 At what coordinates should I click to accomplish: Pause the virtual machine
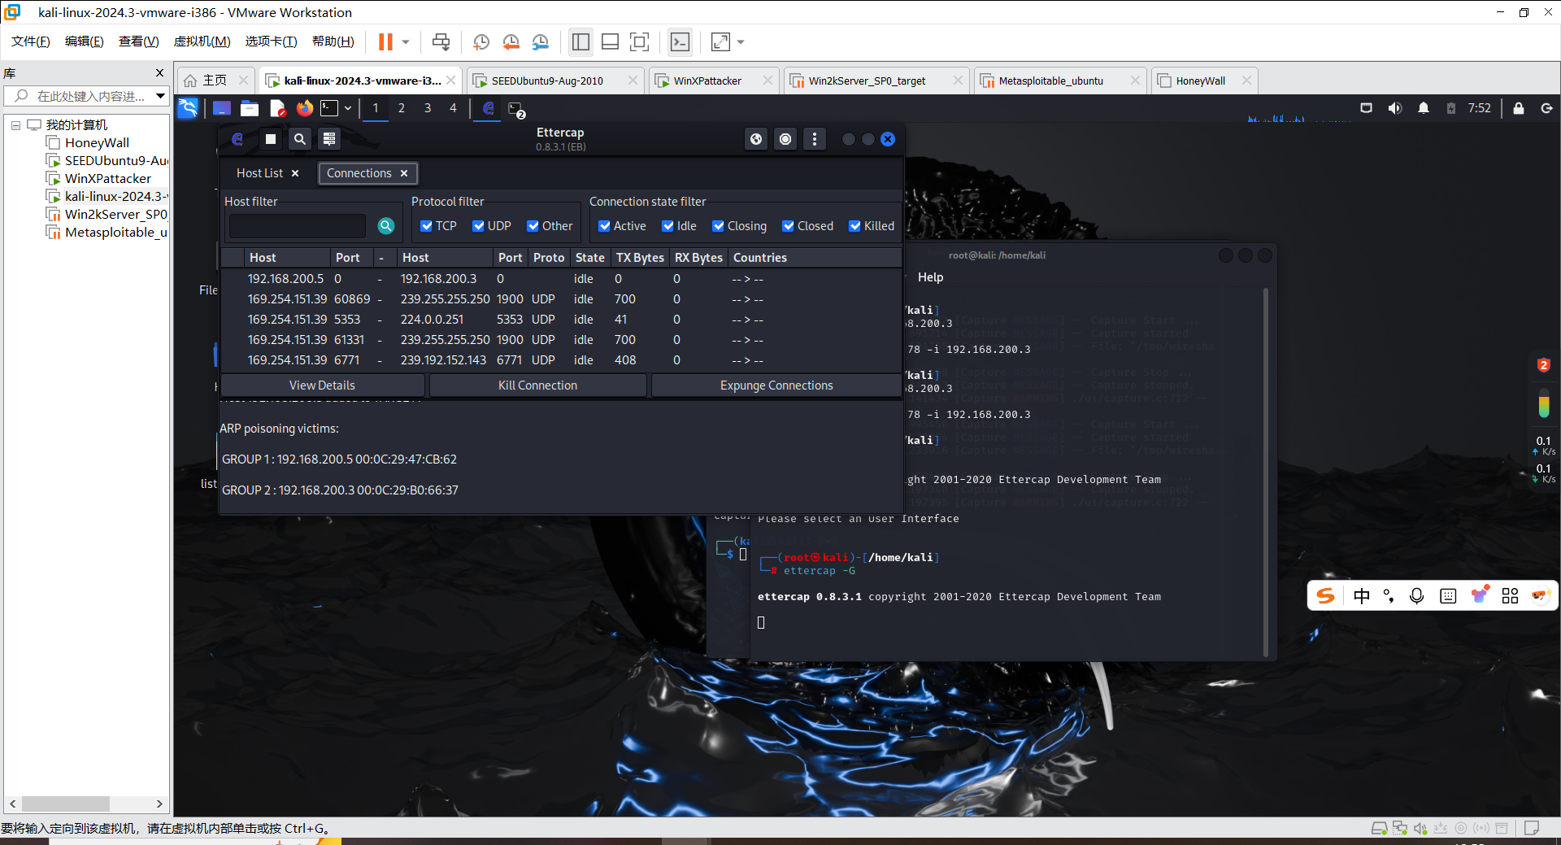point(385,42)
